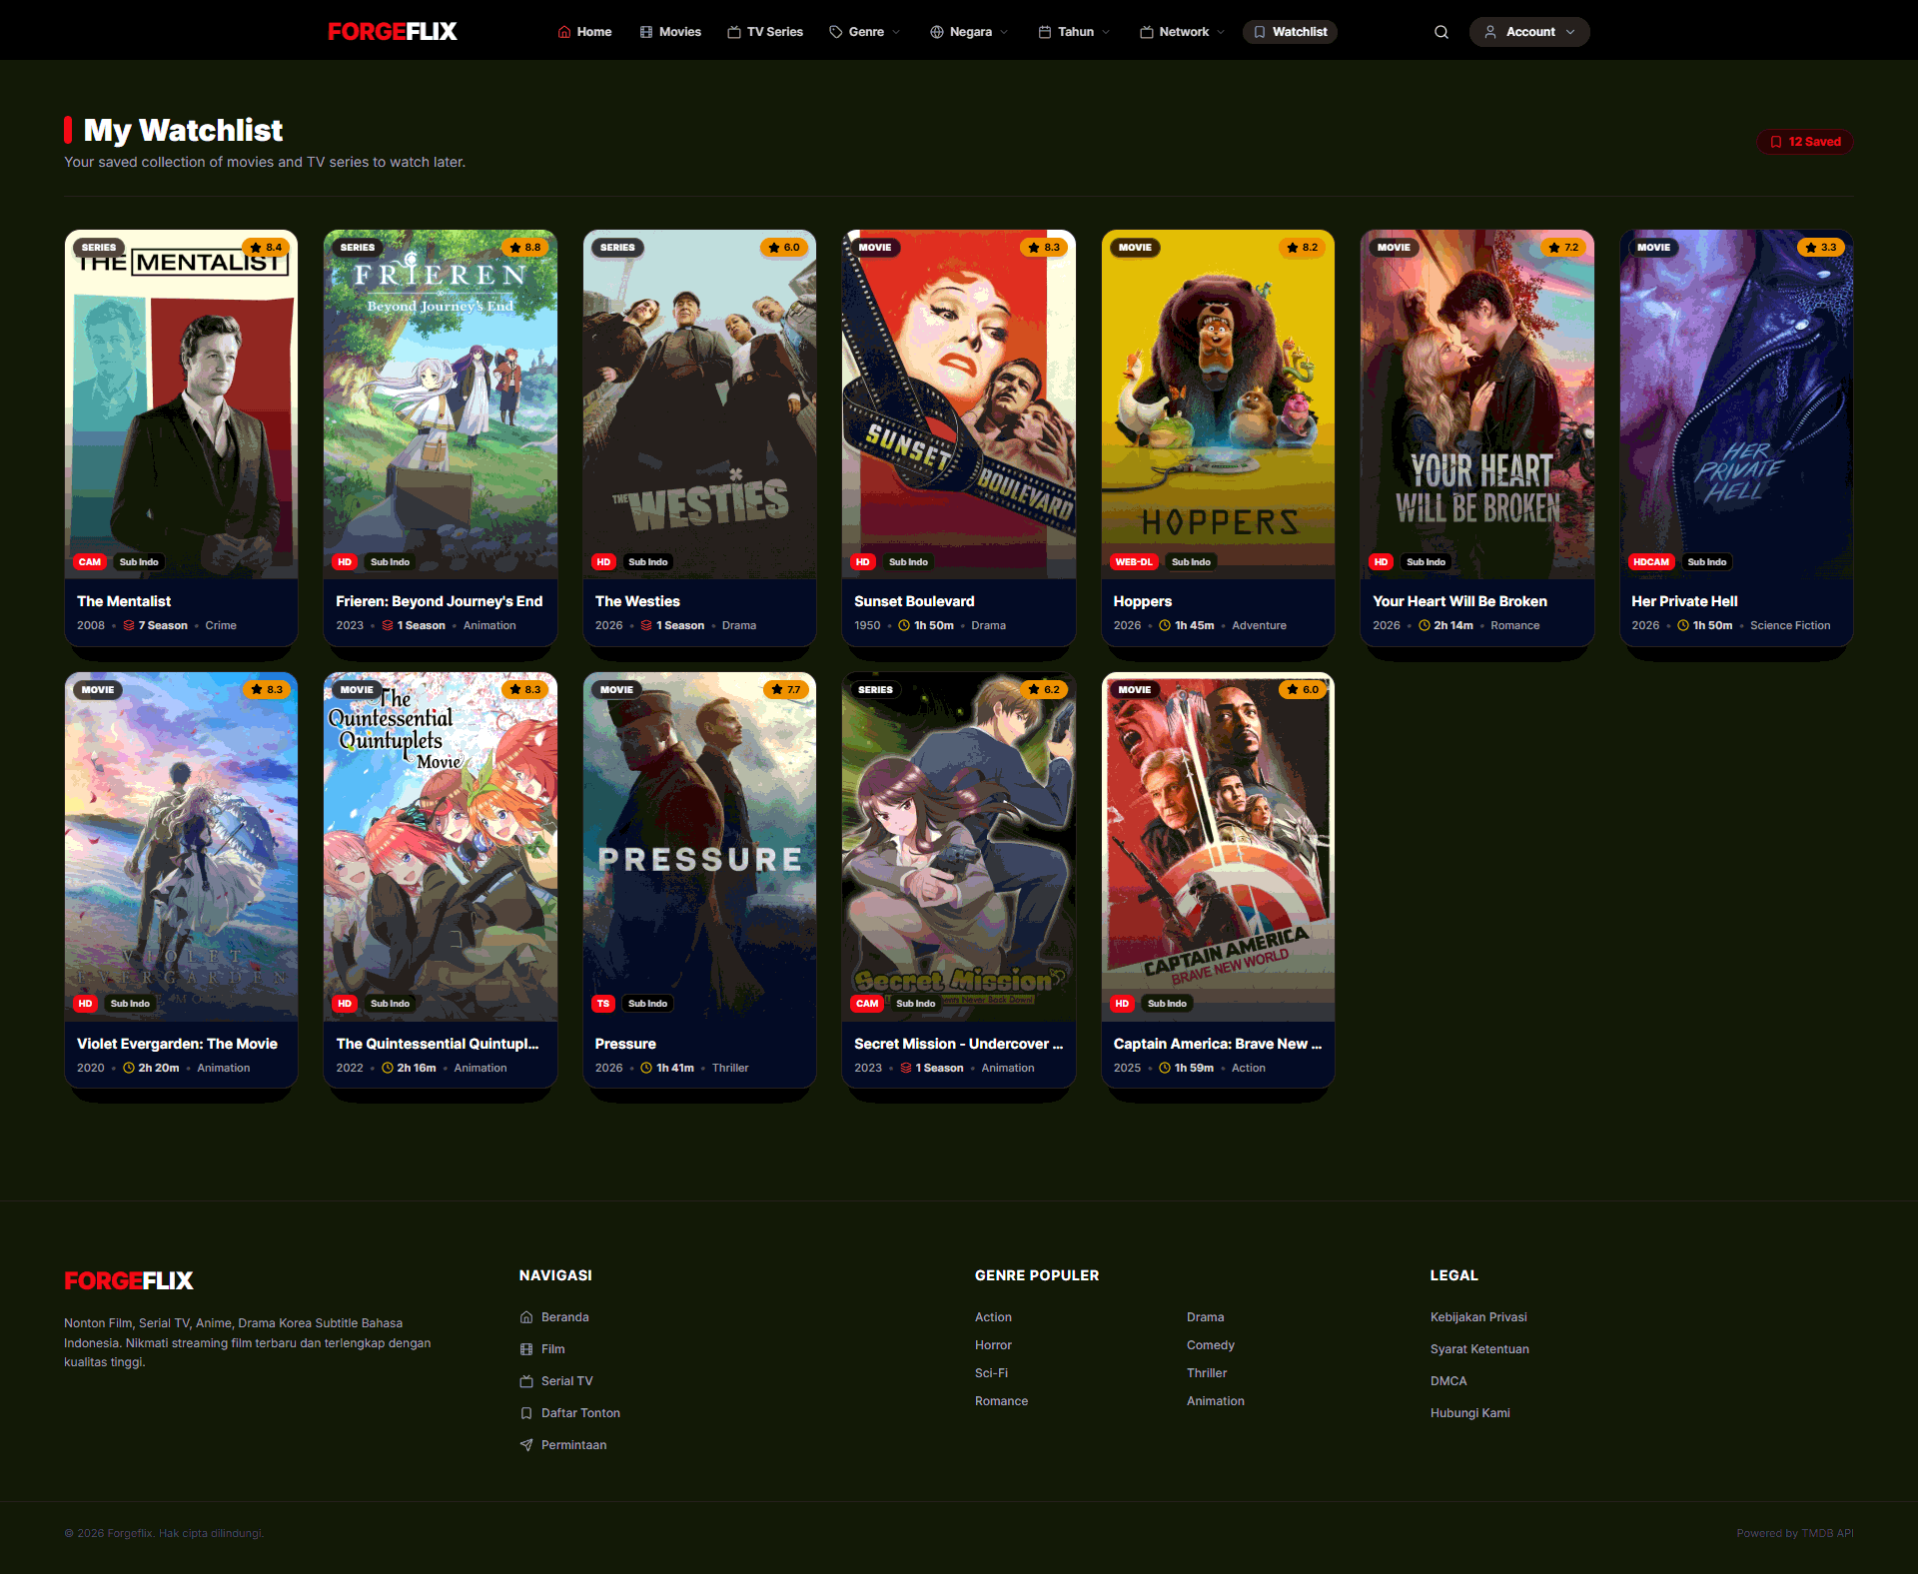Viewport: 1918px width, 1574px height.
Task: Expand the Tahun dropdown
Action: [x=1074, y=32]
